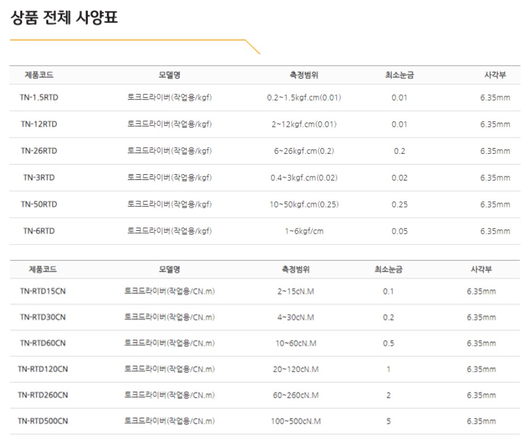Click 모델명 header in the first table
This screenshot has width=531, height=440.
click(169, 75)
